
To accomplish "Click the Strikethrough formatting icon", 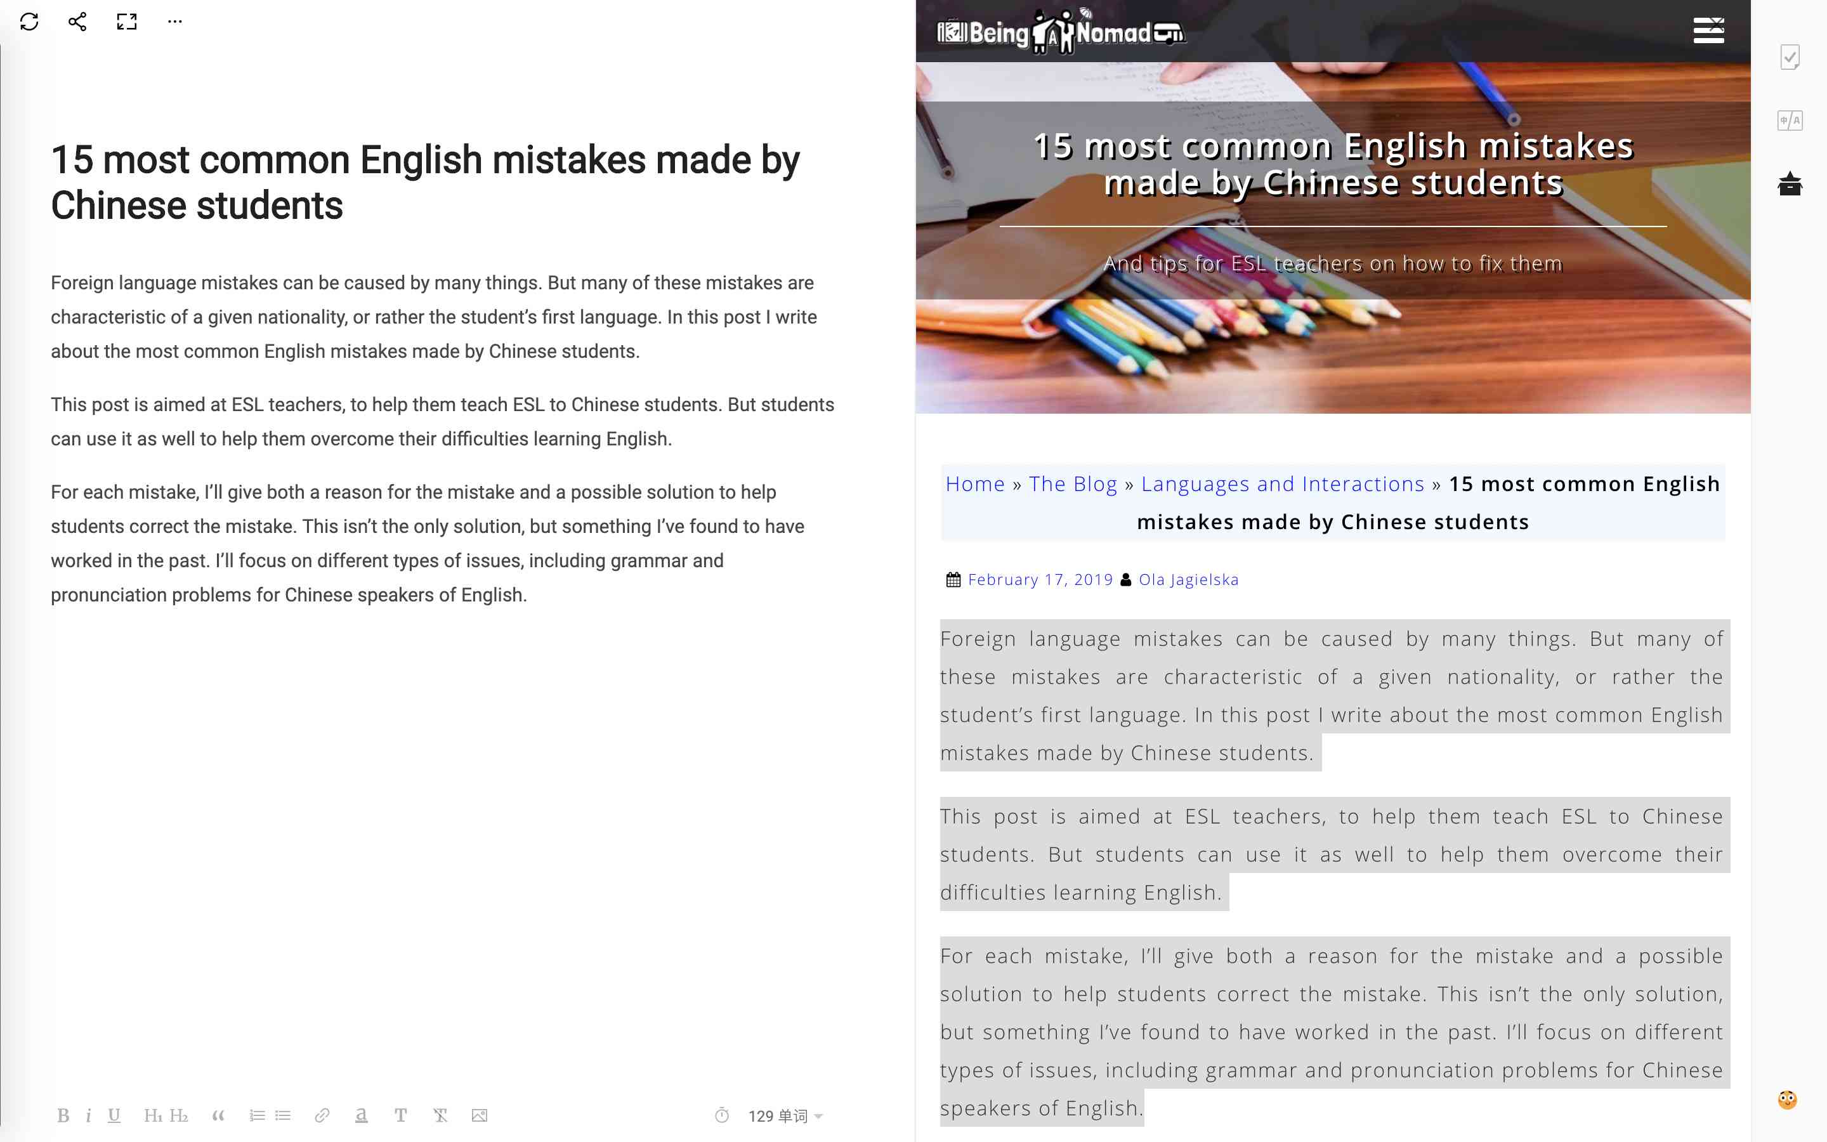I will (x=441, y=1116).
